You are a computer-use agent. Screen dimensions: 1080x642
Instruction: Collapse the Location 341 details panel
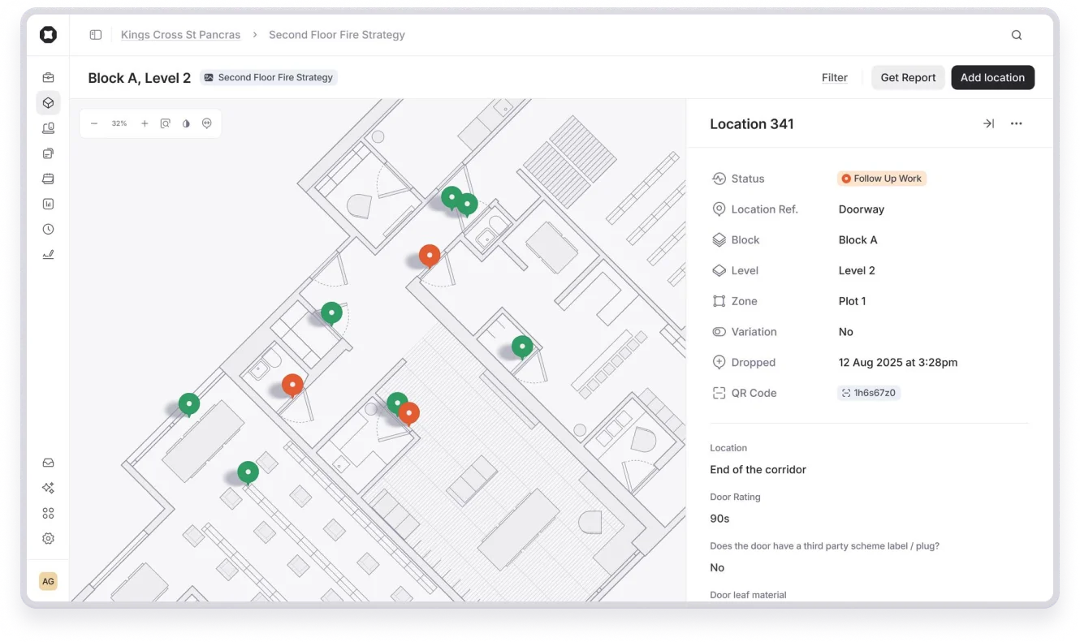(x=988, y=123)
